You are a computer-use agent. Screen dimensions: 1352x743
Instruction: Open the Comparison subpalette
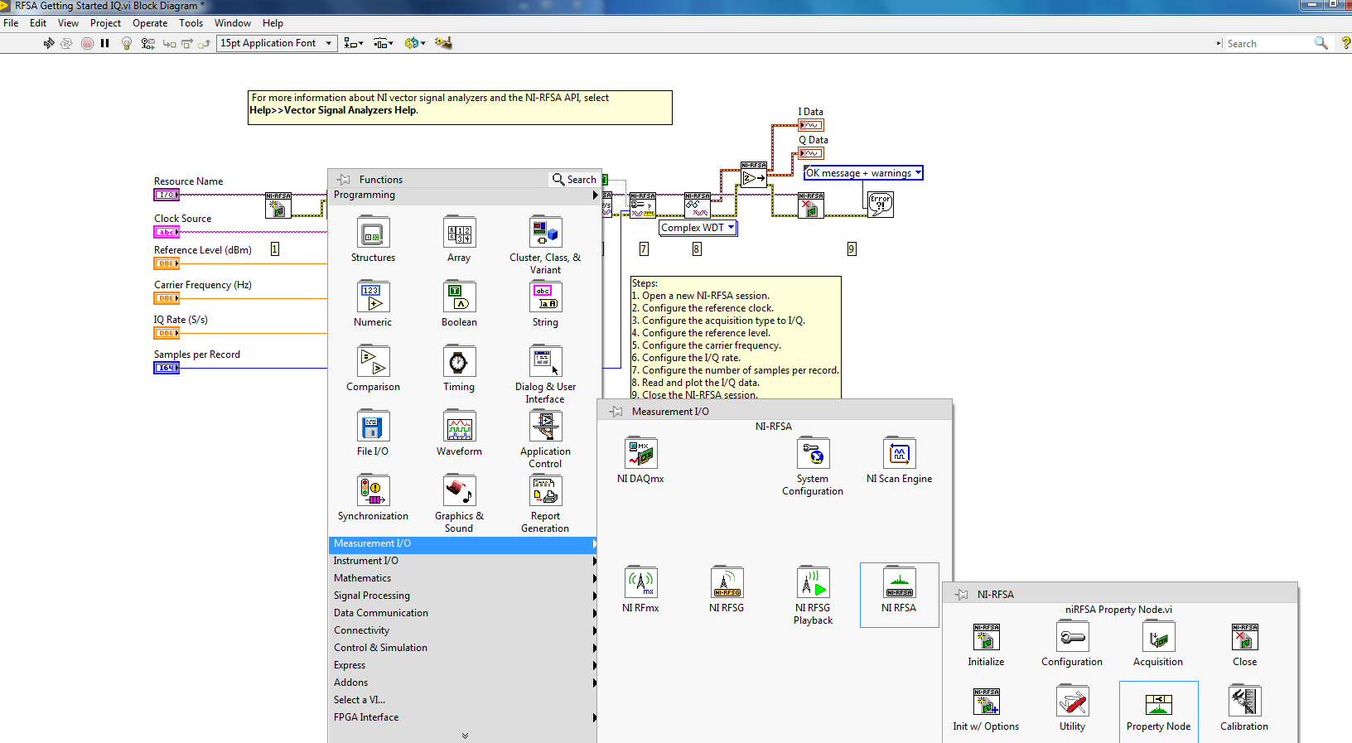(x=373, y=369)
